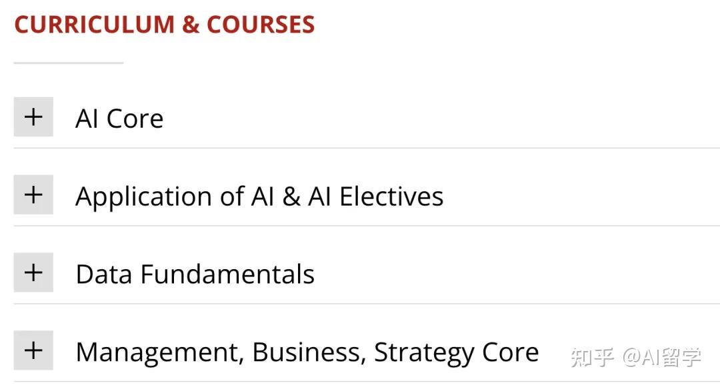
Task: Select the word "Electives" in section title
Action: [391, 196]
